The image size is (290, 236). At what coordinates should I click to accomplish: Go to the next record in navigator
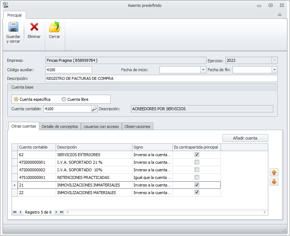56,212
